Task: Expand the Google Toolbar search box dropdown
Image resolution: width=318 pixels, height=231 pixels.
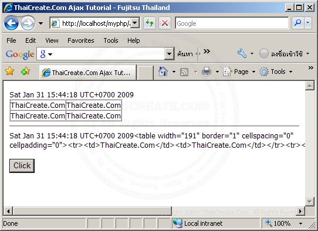Action: (x=169, y=54)
